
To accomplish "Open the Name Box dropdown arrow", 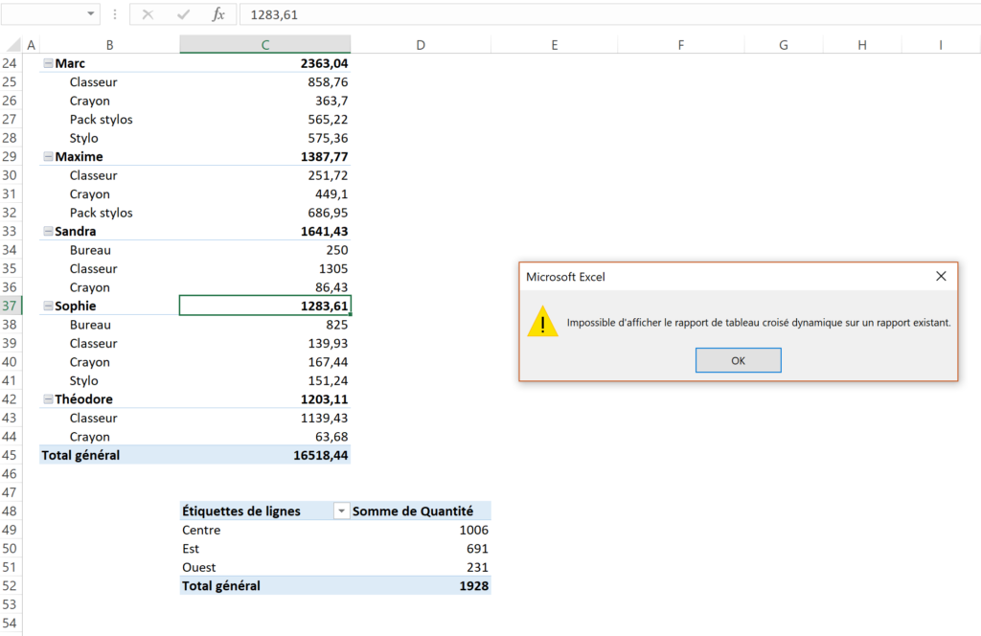I will pos(91,14).
